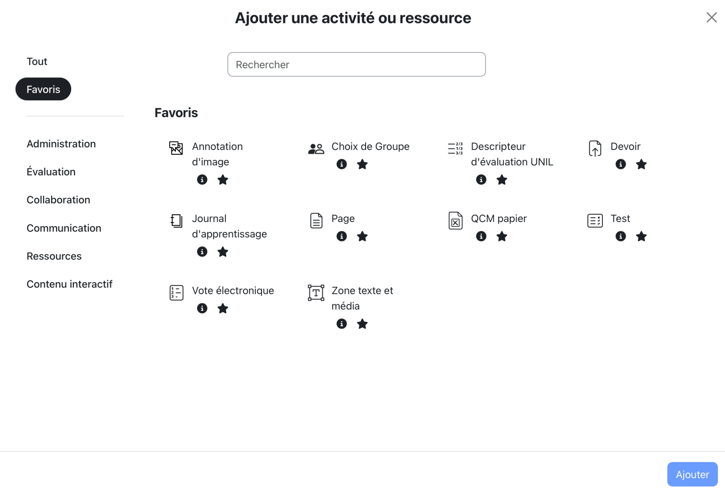Viewport: 725px width, 491px height.
Task: Remove Page from favorites with star
Action: 362,236
